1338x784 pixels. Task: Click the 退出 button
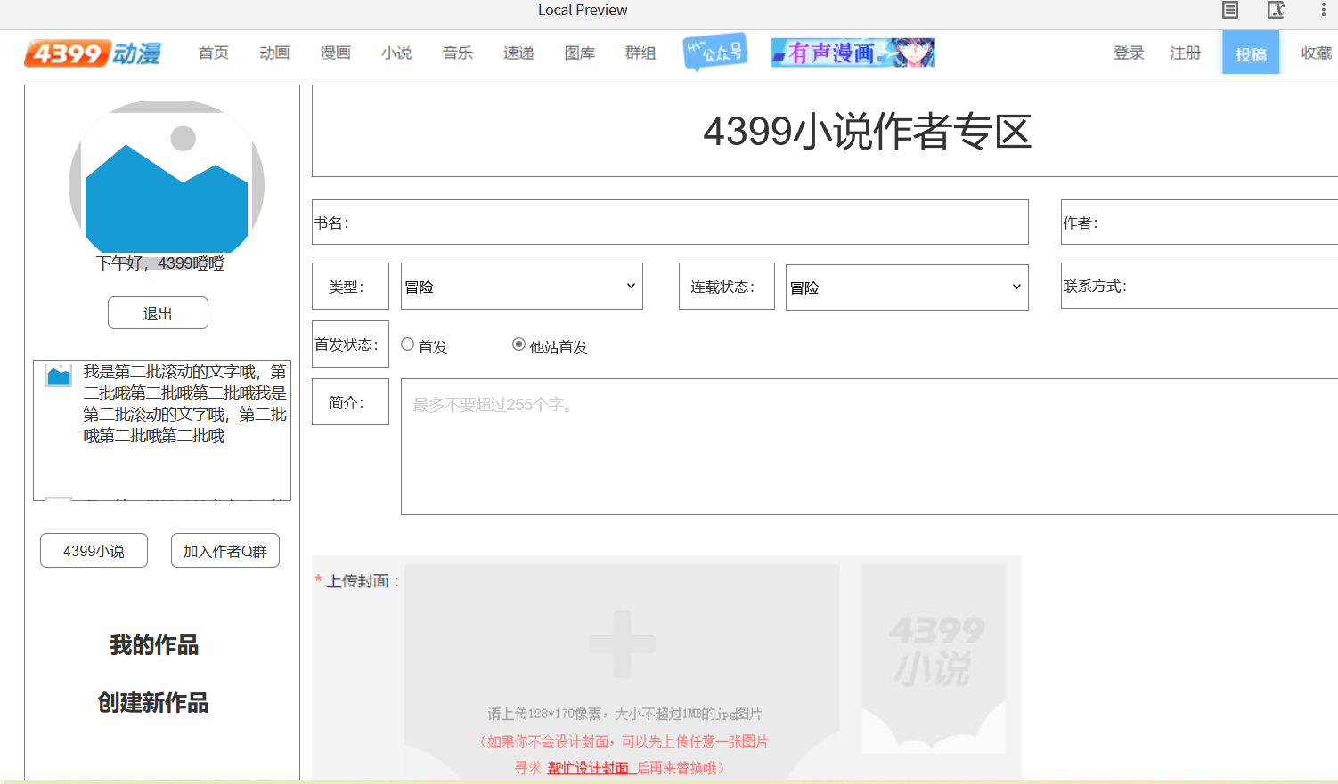(158, 313)
